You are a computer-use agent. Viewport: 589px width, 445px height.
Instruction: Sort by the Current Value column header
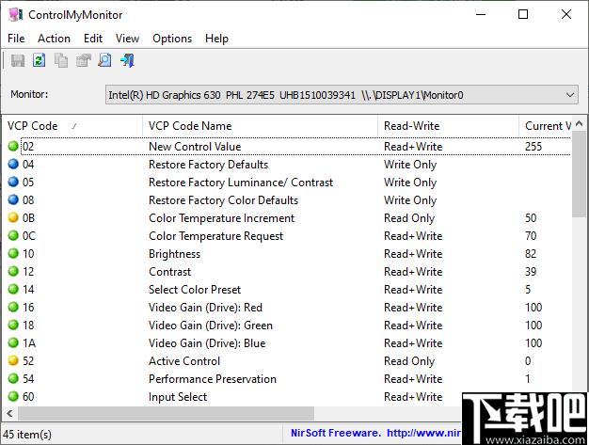click(x=546, y=126)
